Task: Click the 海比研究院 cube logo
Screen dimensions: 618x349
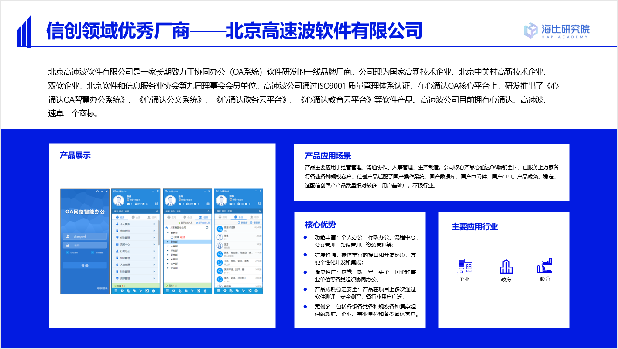Action: coord(531,30)
